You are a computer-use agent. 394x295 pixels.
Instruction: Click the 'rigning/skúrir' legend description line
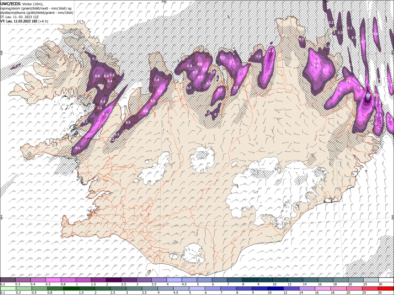pos(36,8)
